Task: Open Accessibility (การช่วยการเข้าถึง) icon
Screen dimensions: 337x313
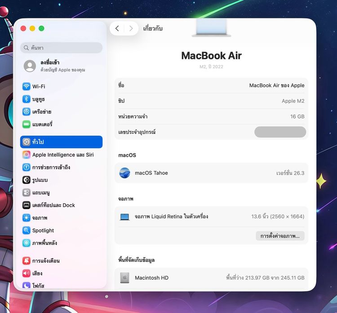Action: coord(27,167)
